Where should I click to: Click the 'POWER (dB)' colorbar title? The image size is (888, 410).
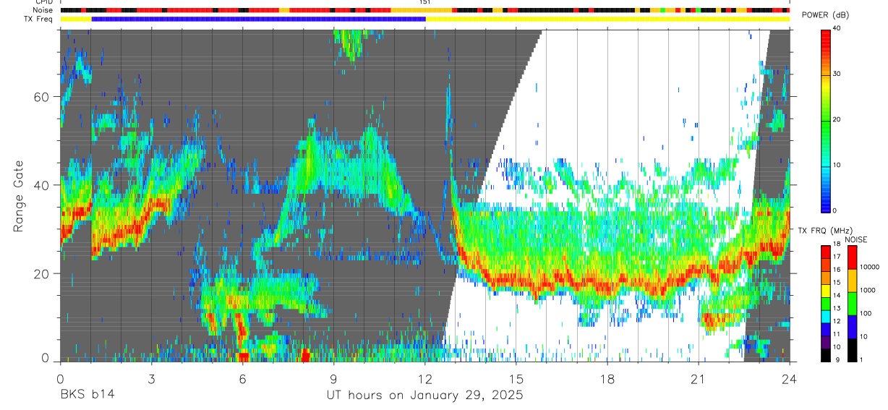point(826,16)
